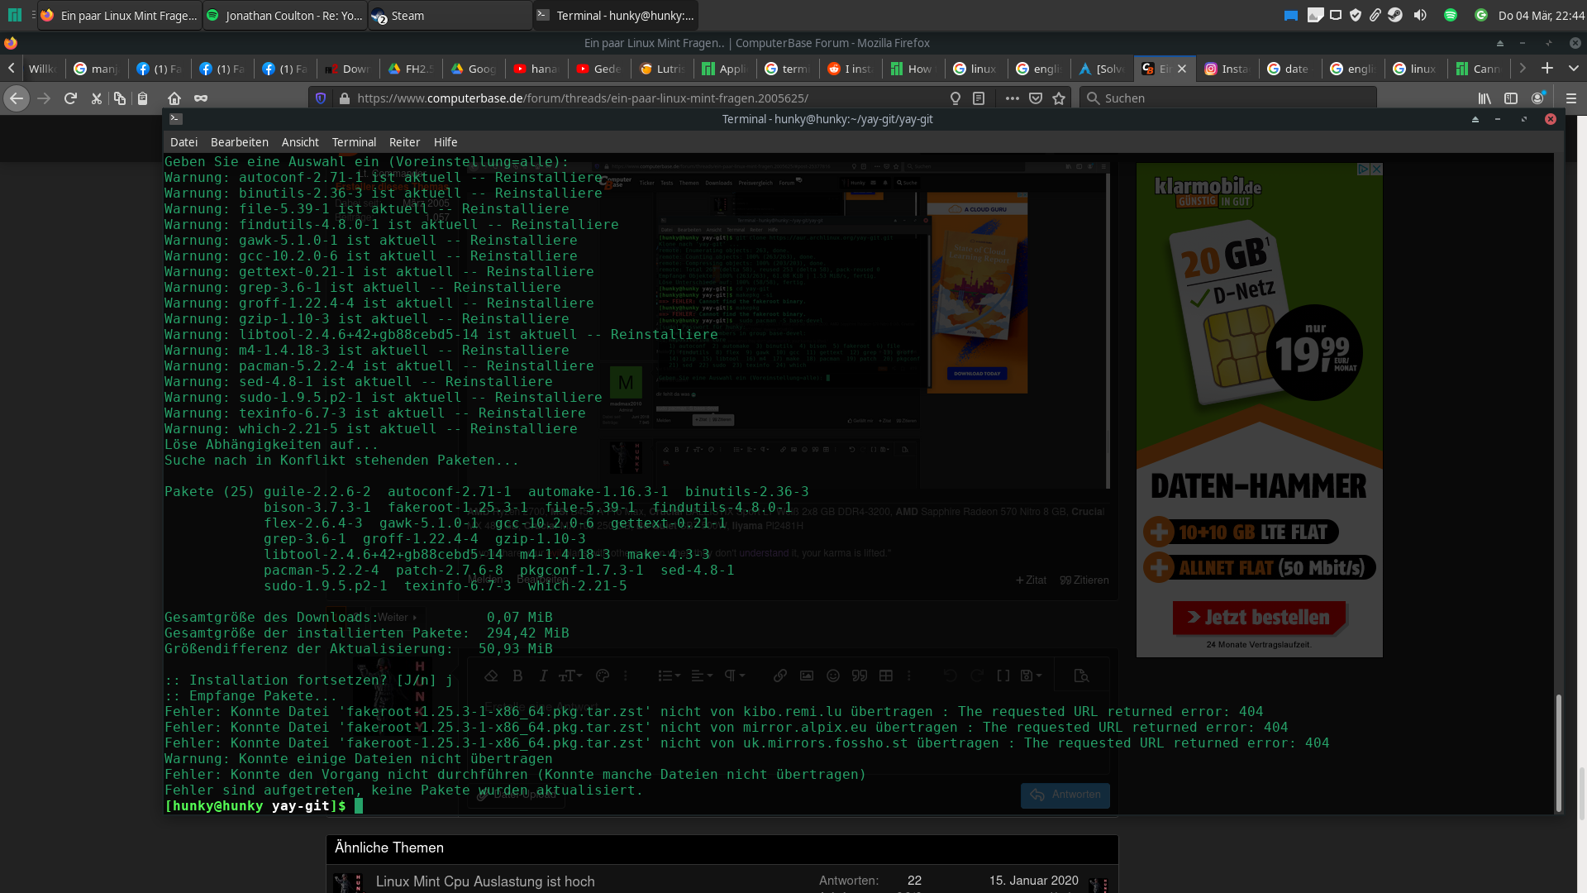Open the Bearbeiten menu
Image resolution: width=1587 pixels, height=893 pixels.
[239, 142]
